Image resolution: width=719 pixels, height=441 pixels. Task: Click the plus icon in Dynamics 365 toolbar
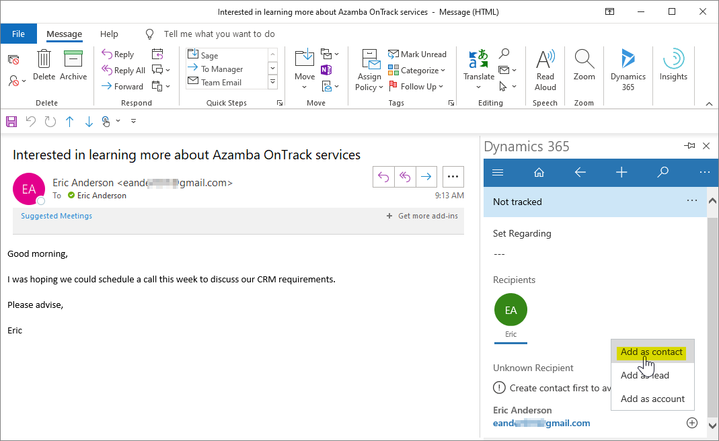621,172
